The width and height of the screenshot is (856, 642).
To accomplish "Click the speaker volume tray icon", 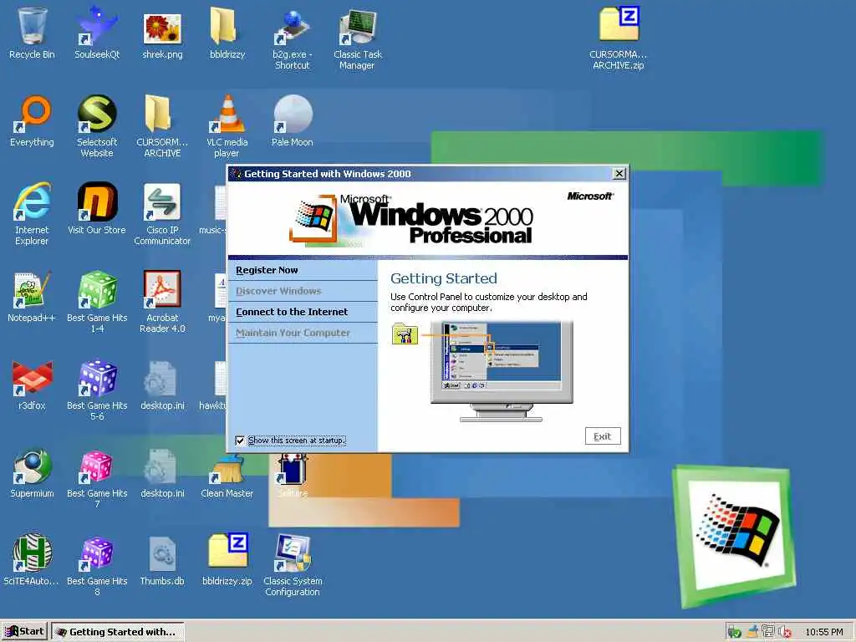I will pos(786,632).
